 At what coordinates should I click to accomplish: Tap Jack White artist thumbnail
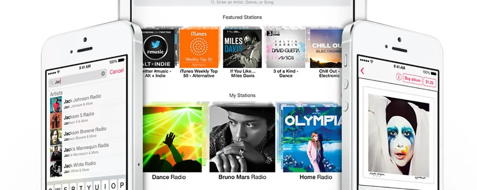56,169
